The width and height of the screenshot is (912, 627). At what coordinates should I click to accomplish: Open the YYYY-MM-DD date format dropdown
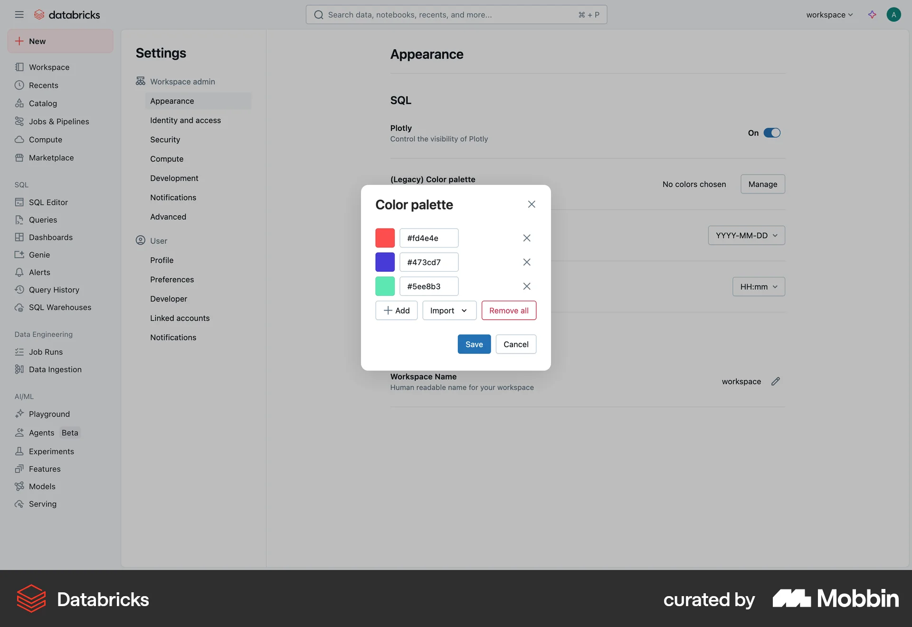(x=746, y=235)
